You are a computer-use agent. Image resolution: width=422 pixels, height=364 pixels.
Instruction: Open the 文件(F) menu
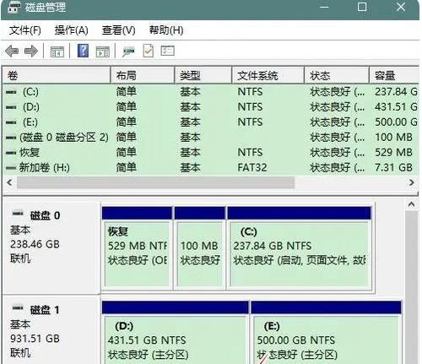point(25,30)
